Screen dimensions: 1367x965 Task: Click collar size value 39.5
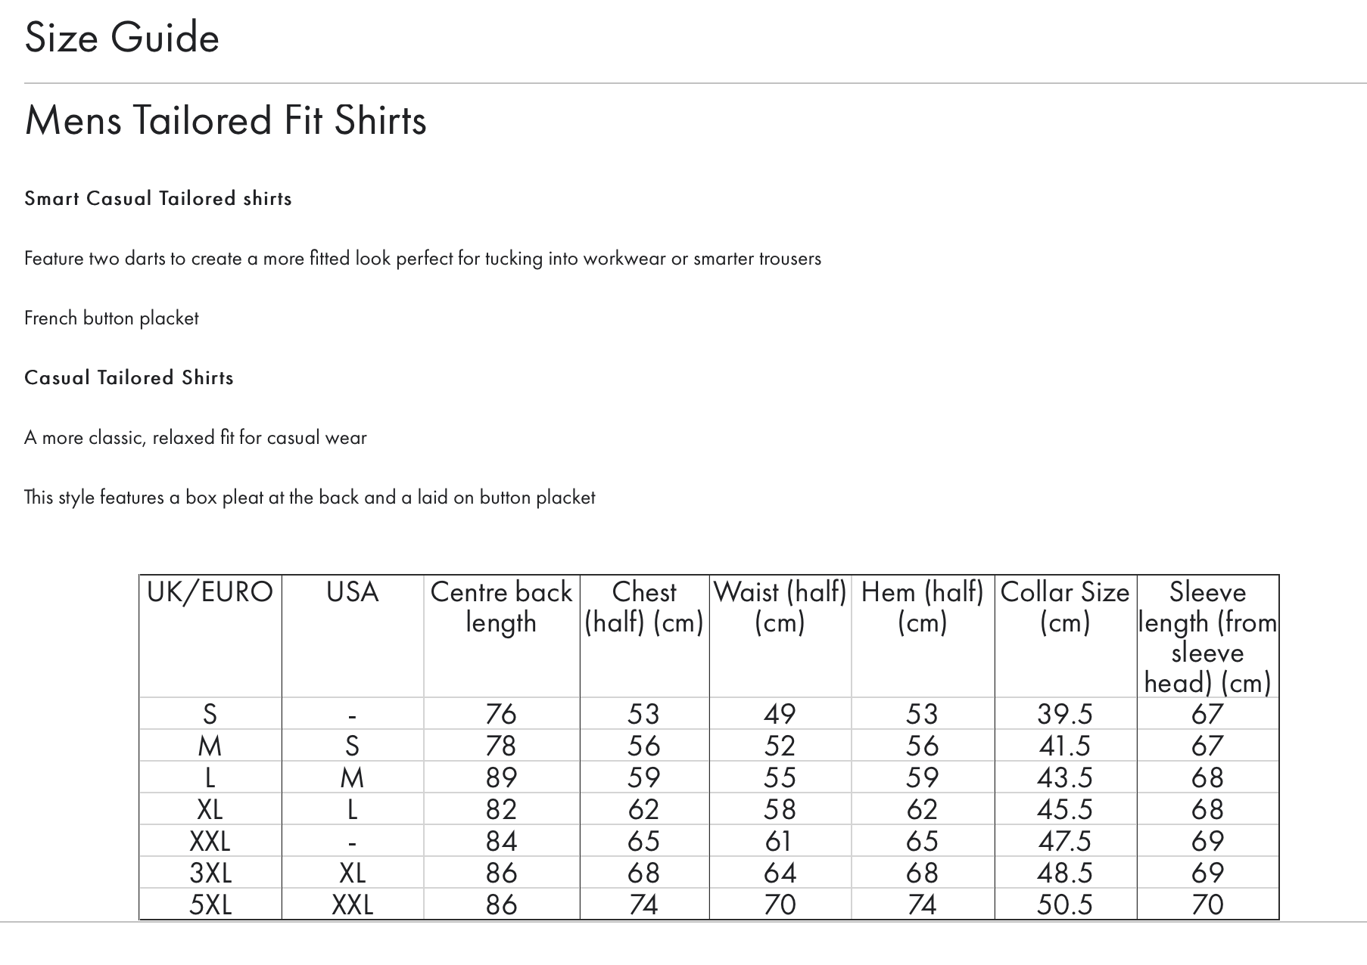[1065, 714]
